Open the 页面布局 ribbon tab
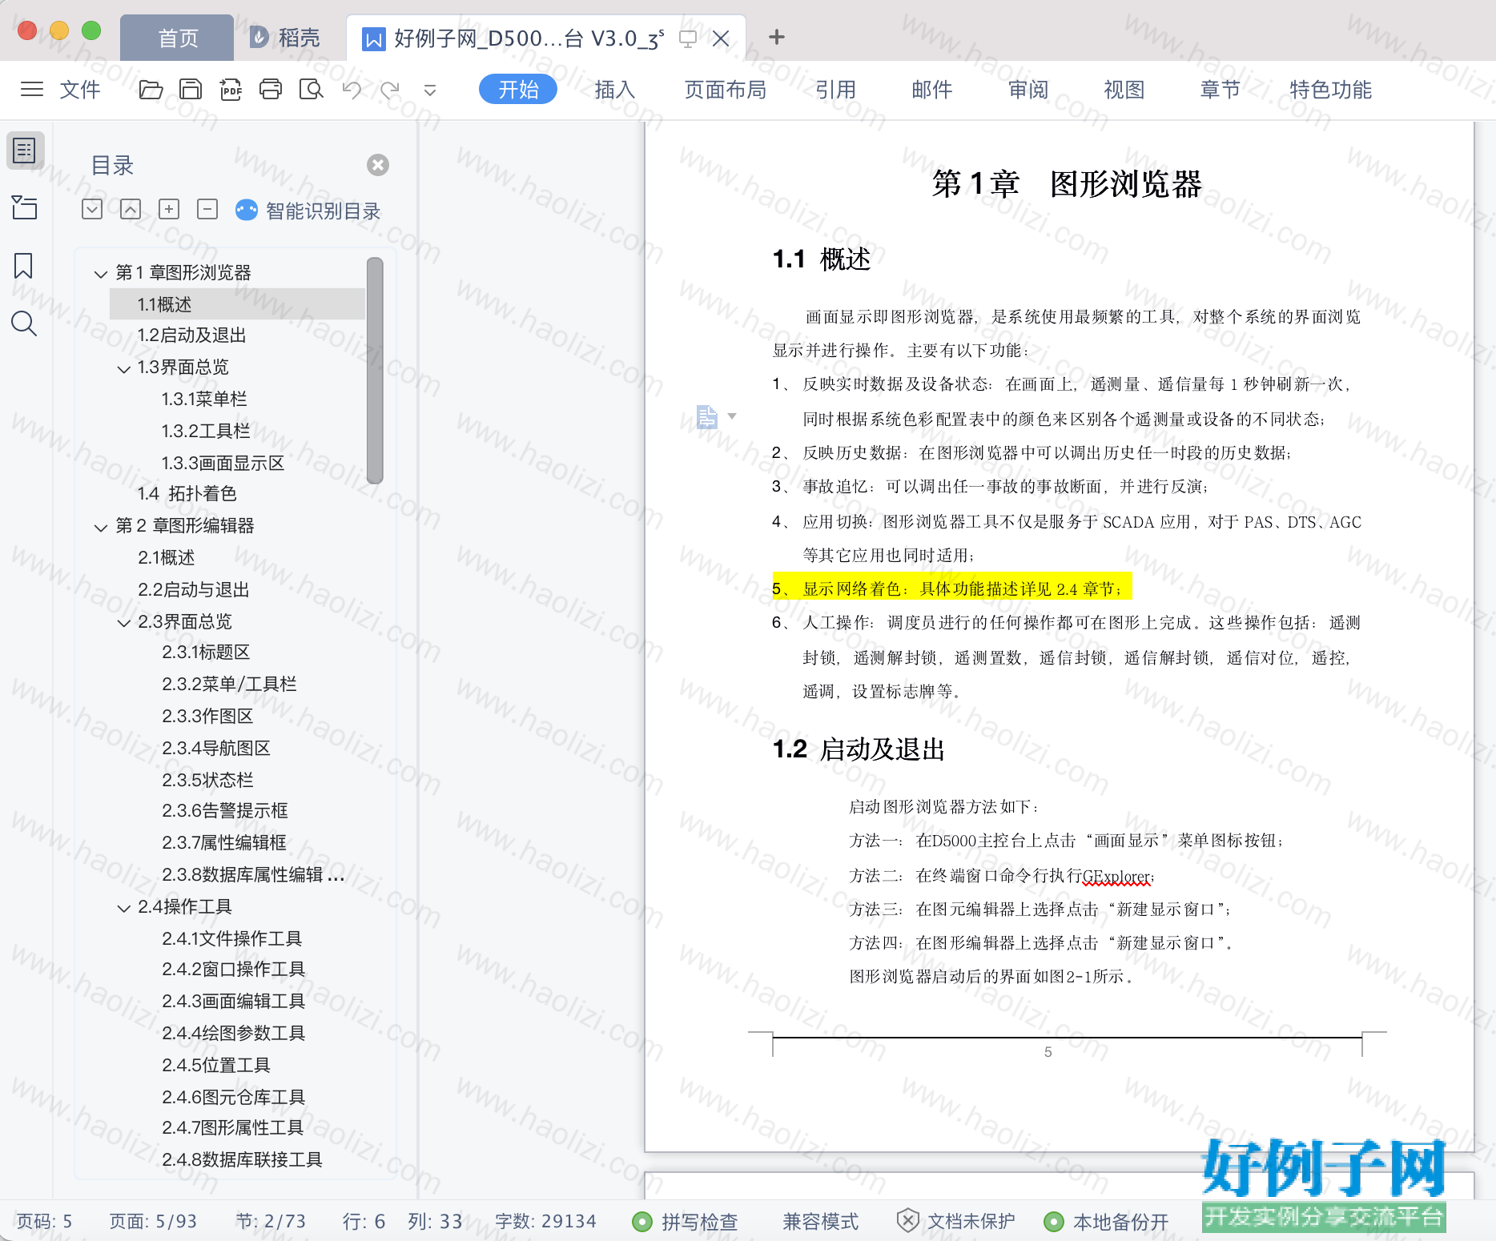This screenshot has width=1496, height=1241. (726, 90)
